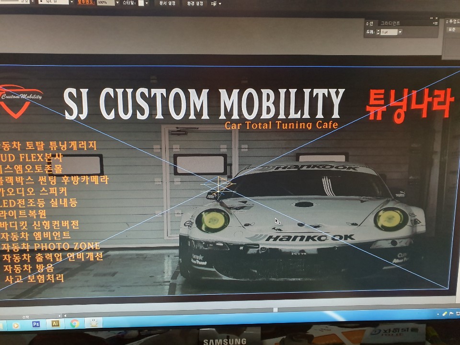Open the stroke panel flyout menu icon

click(436, 23)
